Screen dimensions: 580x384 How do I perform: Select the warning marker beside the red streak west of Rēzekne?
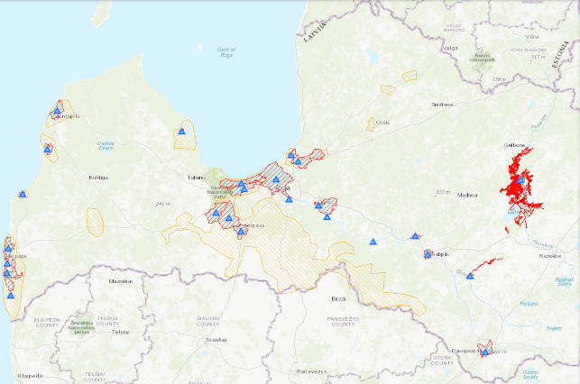(470, 276)
